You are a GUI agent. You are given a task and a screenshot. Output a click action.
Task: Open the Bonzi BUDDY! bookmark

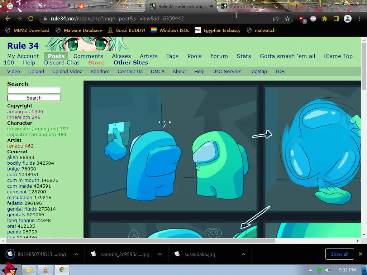point(127,30)
